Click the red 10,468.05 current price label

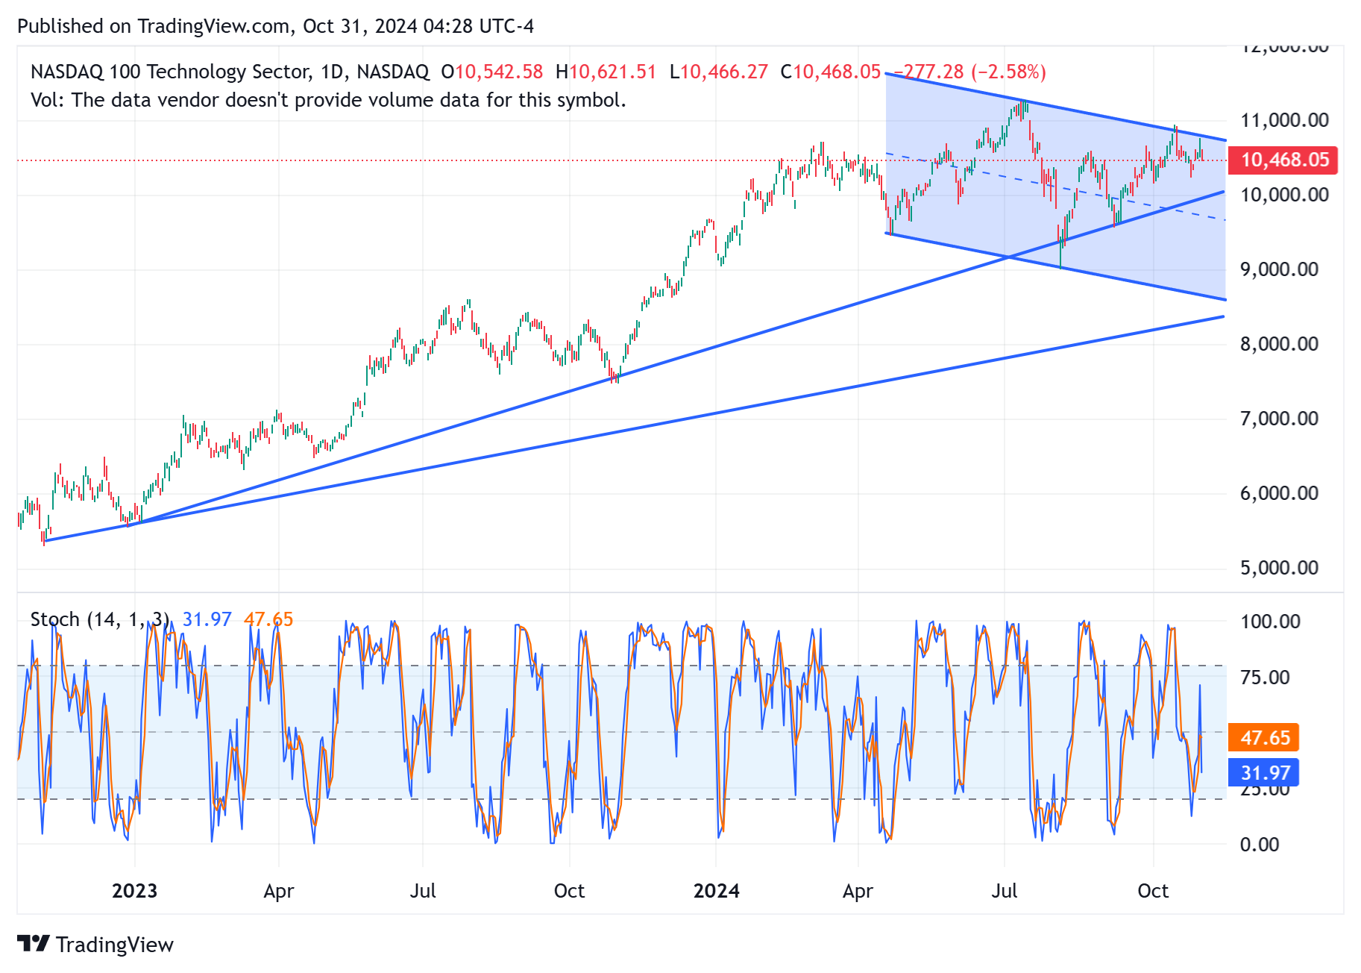pyautogui.click(x=1283, y=160)
